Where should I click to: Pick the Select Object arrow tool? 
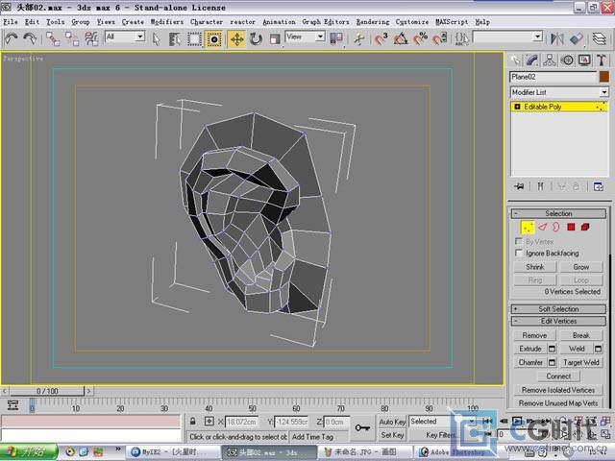156,38
